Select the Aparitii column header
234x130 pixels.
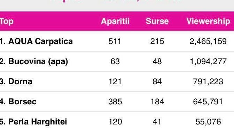(x=115, y=21)
